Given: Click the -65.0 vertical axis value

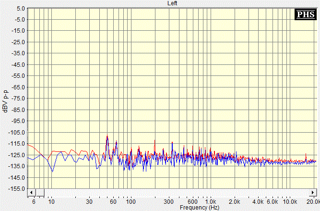Looking at the screenshot, I should pyautogui.click(x=18, y=87).
